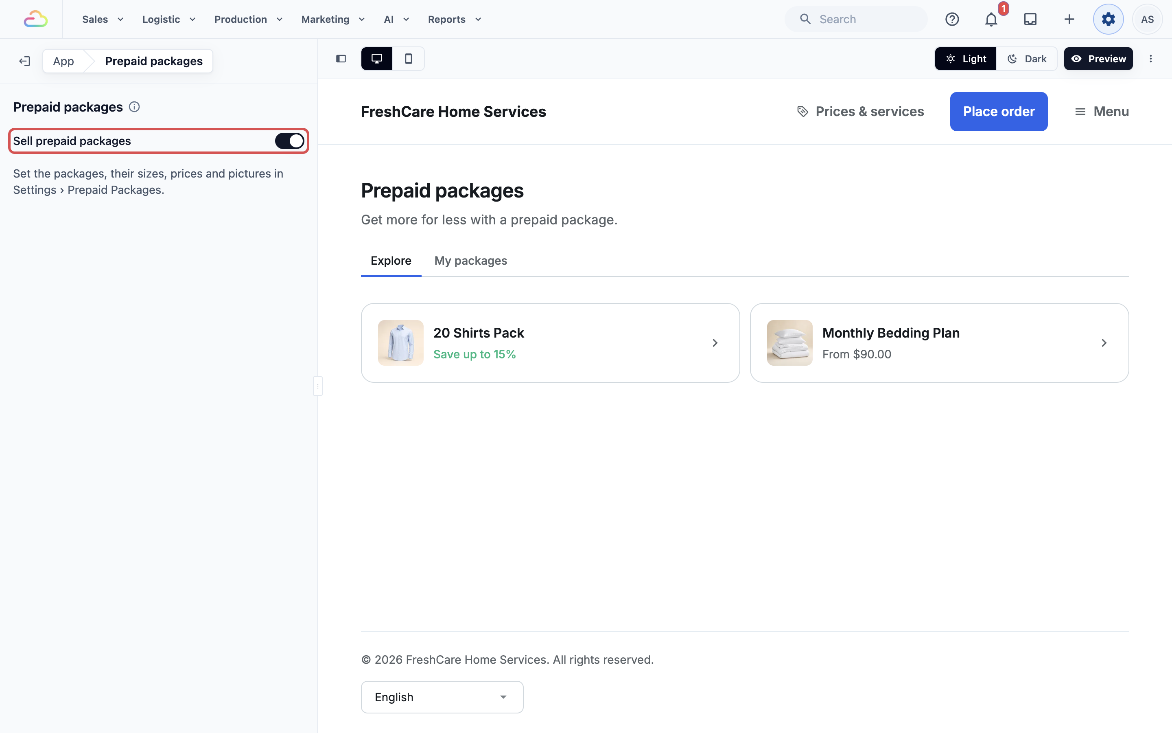The height and width of the screenshot is (733, 1172).
Task: Click the exit editor back icon
Action: pos(24,61)
